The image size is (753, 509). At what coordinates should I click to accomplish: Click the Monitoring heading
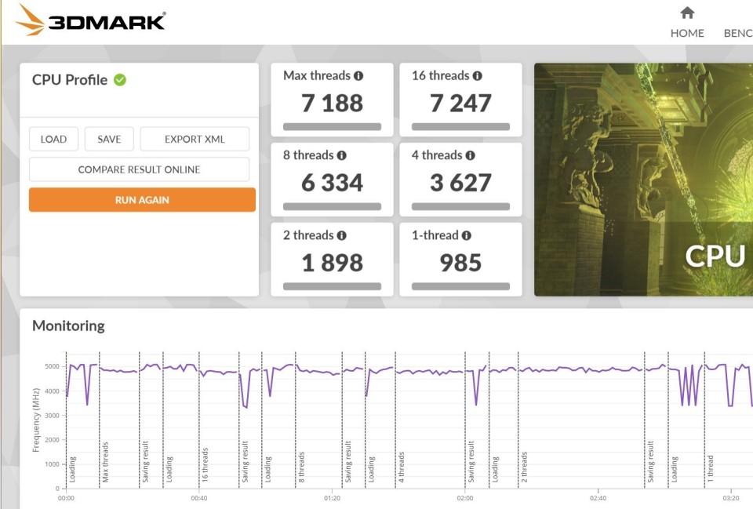coord(68,326)
